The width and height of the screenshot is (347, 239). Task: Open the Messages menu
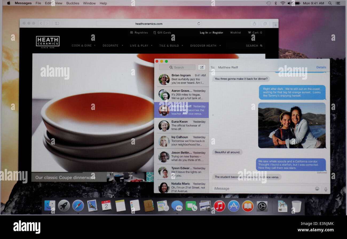coord(23,3)
